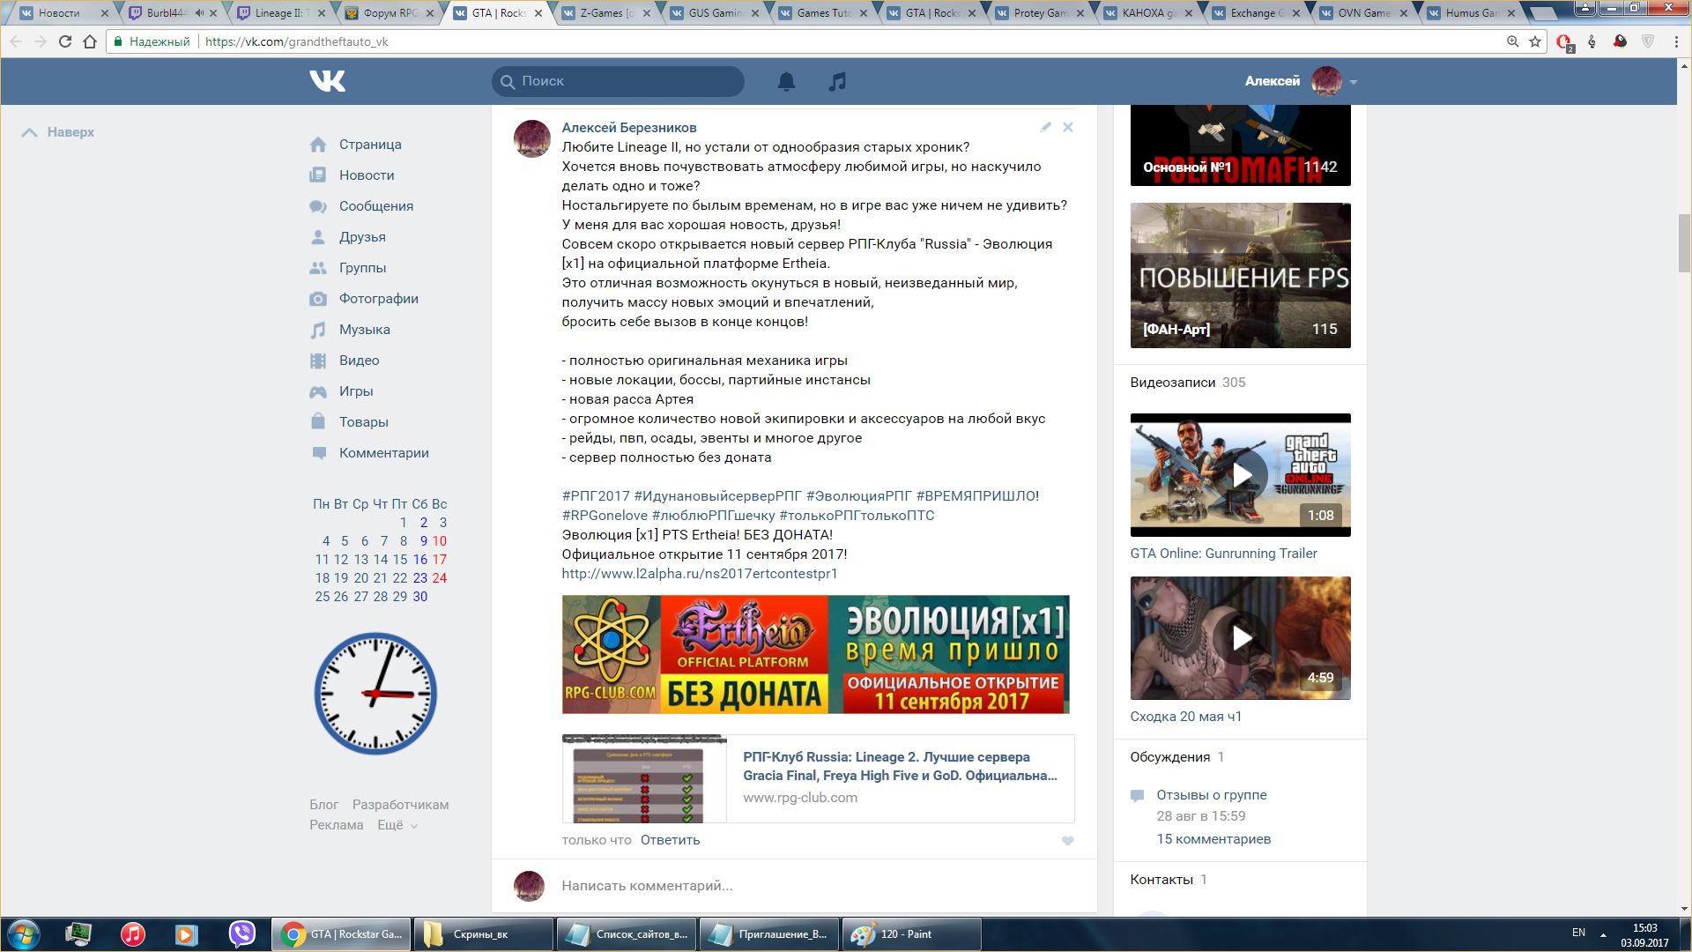The image size is (1692, 952).
Task: Mute the Burbl44 tab's speaker icon
Action: (199, 13)
